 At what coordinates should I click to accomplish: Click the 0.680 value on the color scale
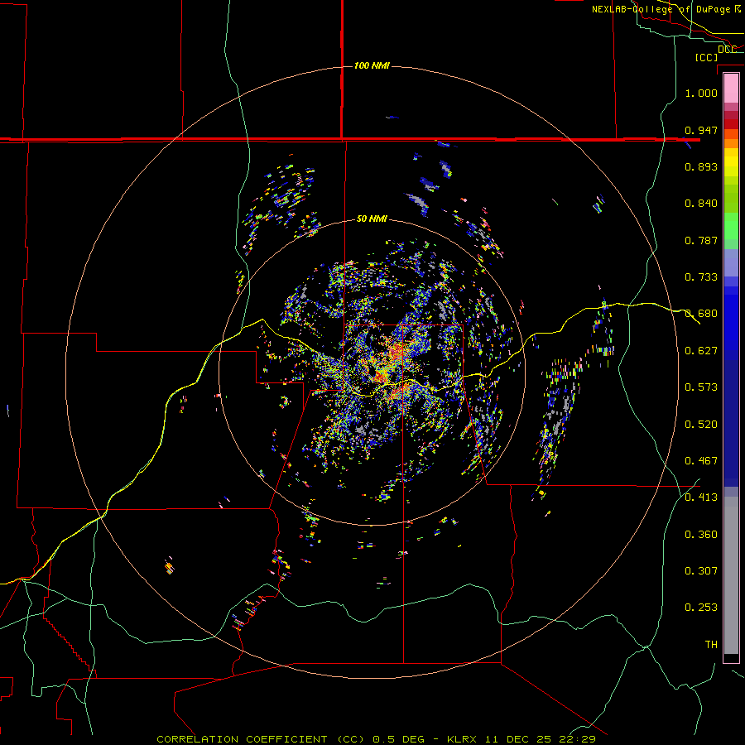[x=701, y=314]
